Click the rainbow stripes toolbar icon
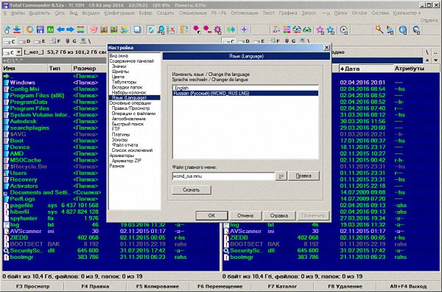 80,29
